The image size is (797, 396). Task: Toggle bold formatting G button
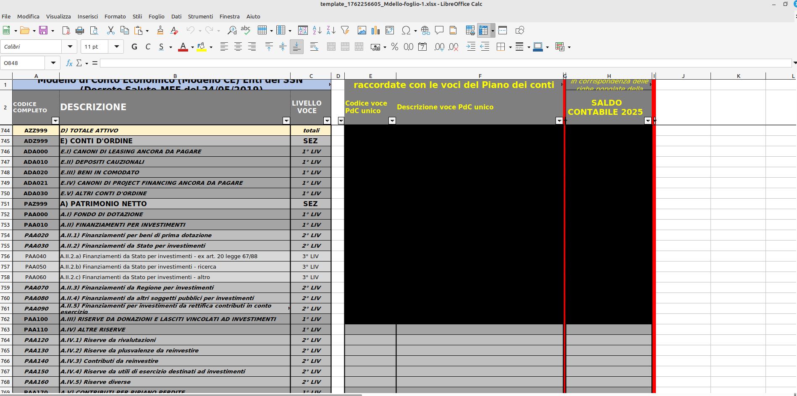point(134,47)
